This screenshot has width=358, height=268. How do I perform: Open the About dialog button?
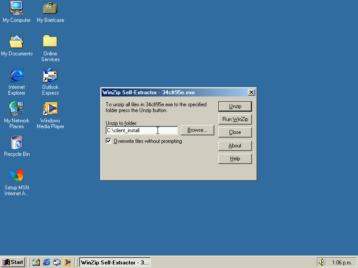pos(235,146)
